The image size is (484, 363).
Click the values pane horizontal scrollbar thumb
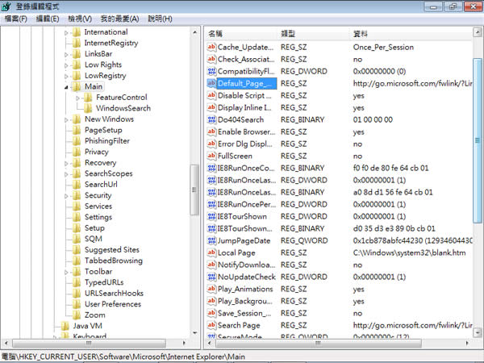click(318, 343)
